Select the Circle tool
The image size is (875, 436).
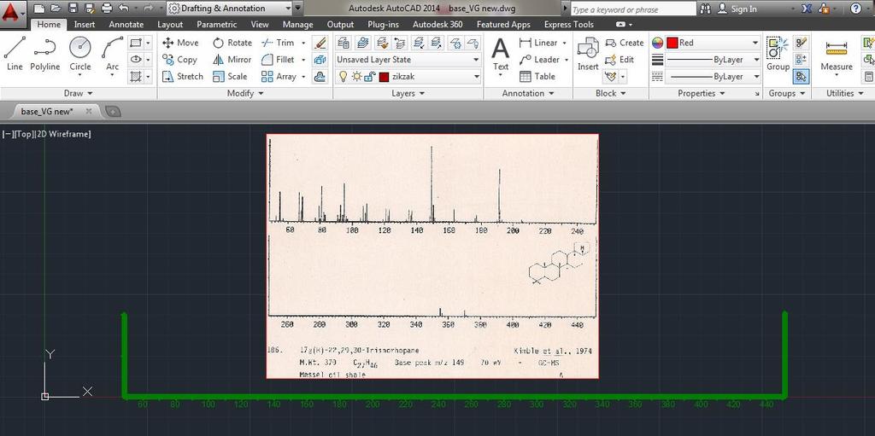pyautogui.click(x=79, y=54)
